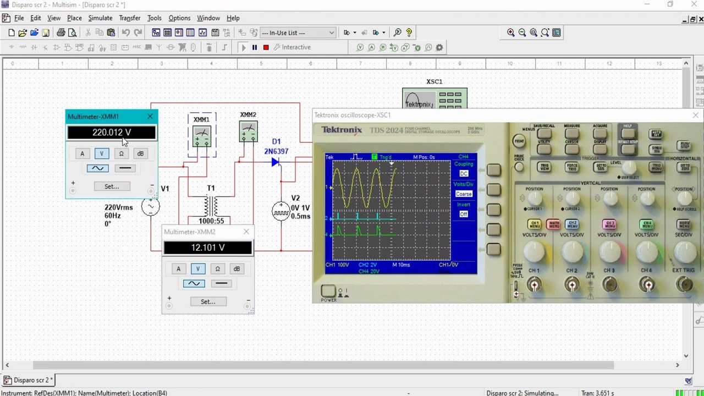This screenshot has height=396, width=704.
Task: Open the Simulate menu
Action: click(100, 18)
